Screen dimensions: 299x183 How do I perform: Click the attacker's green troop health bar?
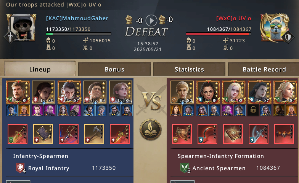point(79,34)
